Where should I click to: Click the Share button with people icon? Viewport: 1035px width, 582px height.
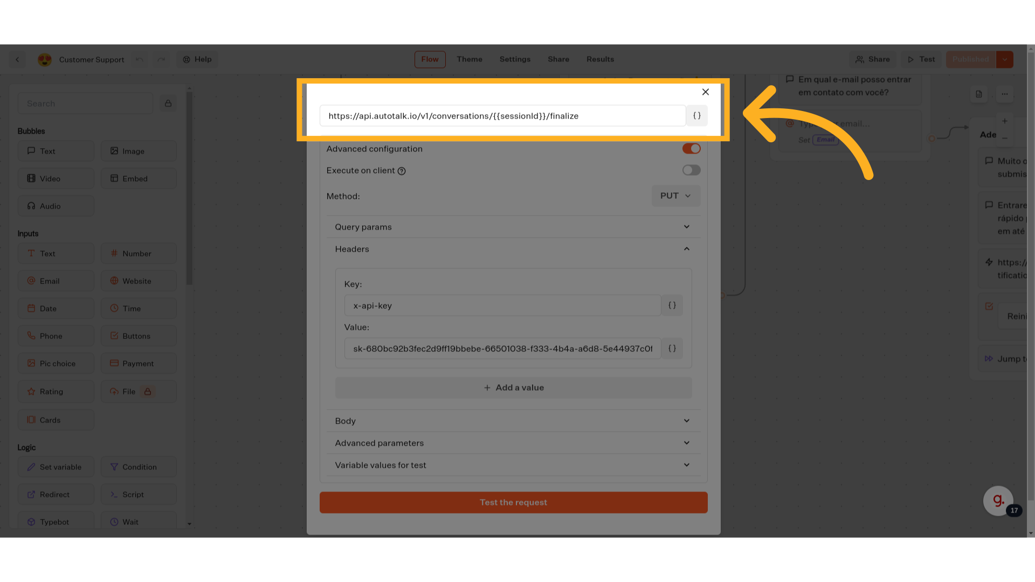click(x=873, y=59)
